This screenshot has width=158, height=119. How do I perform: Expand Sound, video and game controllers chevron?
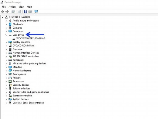click(x=6, y=92)
